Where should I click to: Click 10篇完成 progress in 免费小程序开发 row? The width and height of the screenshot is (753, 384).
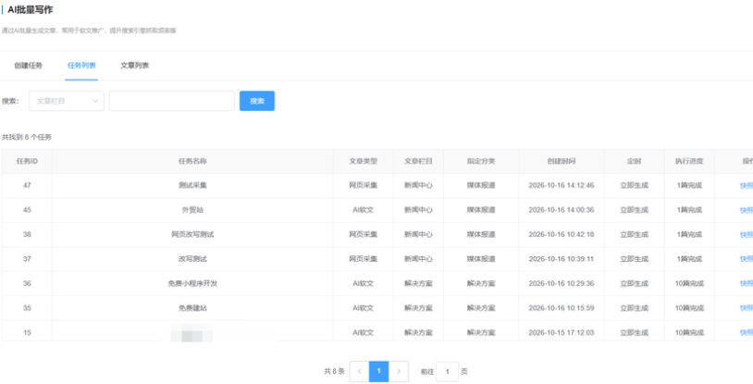click(x=689, y=283)
